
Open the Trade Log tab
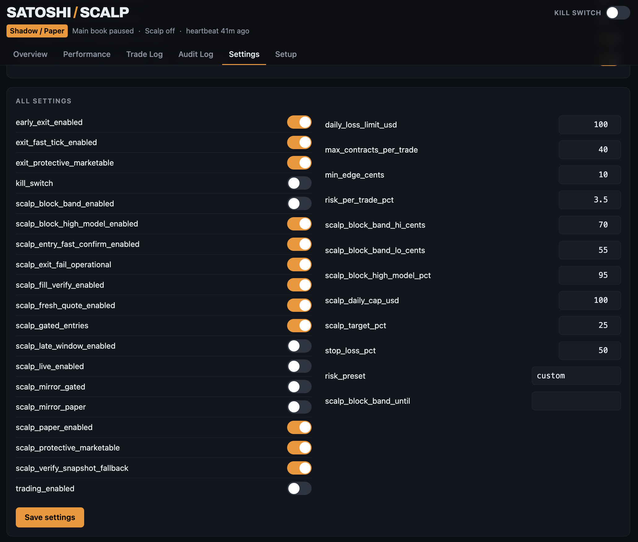(x=144, y=54)
